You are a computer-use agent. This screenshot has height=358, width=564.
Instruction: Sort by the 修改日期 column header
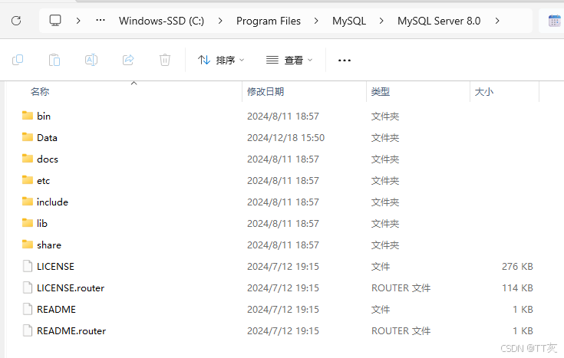(x=266, y=92)
